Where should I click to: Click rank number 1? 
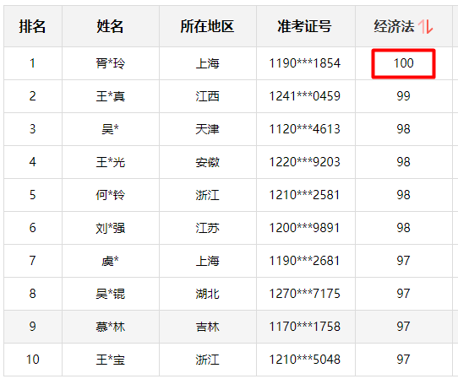32,63
